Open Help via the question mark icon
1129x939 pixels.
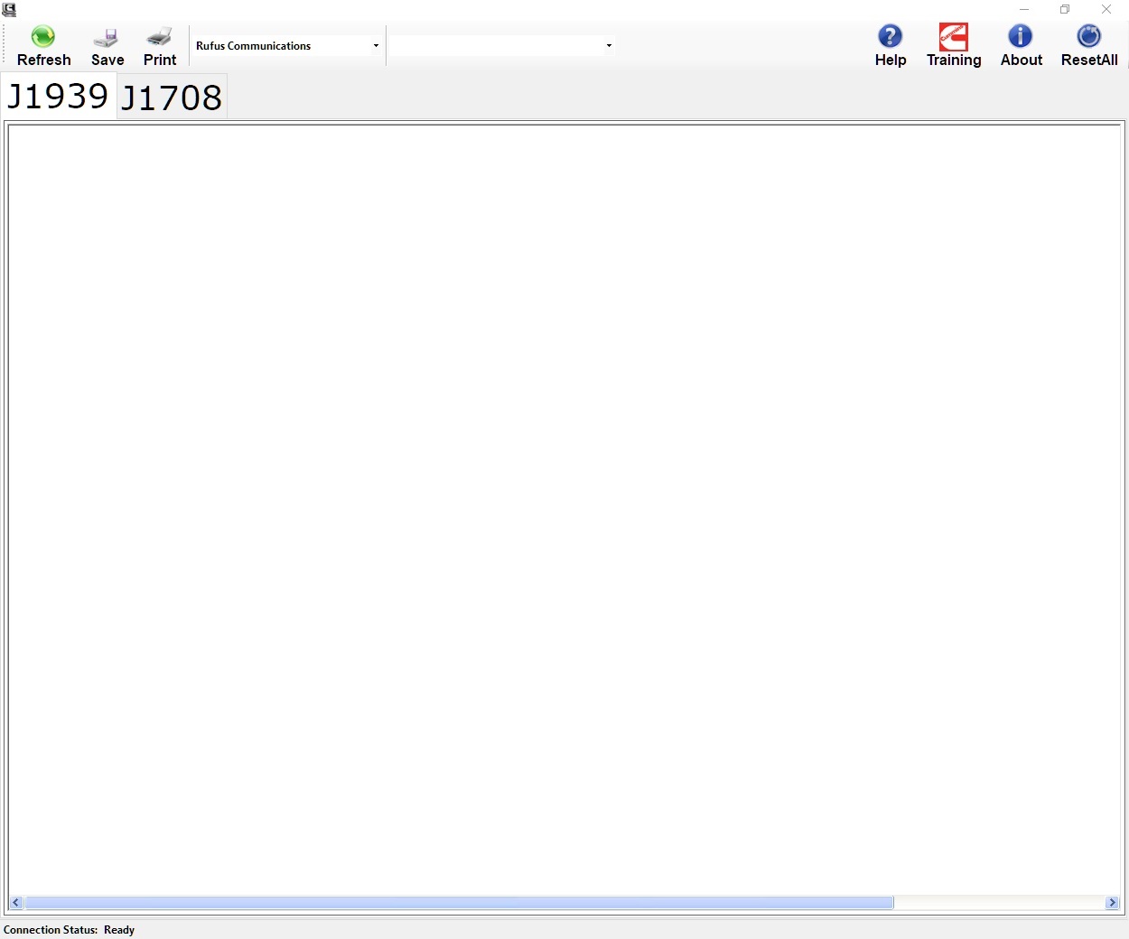pyautogui.click(x=890, y=36)
